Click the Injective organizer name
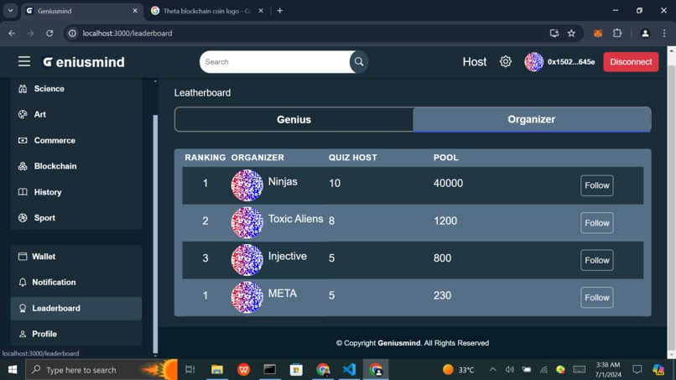Viewport: 676px width, 380px height. click(x=288, y=256)
